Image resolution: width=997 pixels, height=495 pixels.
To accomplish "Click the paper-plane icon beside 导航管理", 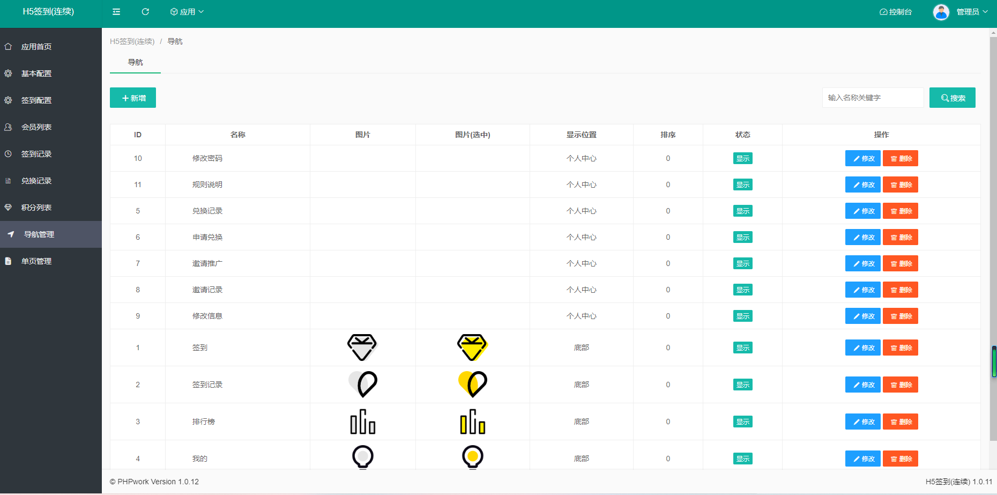I will pos(11,234).
